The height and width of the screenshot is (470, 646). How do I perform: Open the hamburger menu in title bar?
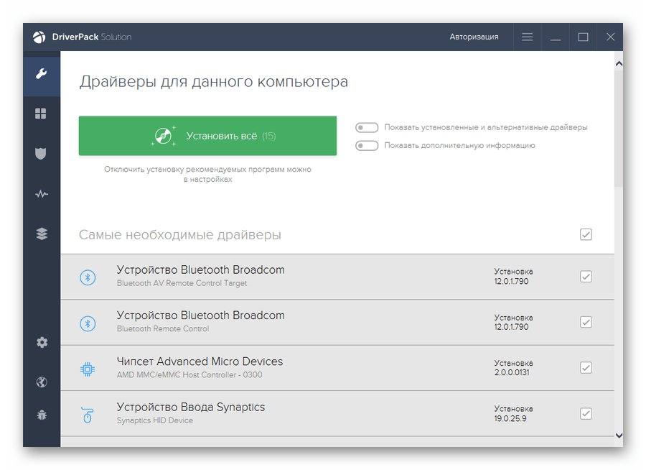tap(528, 37)
